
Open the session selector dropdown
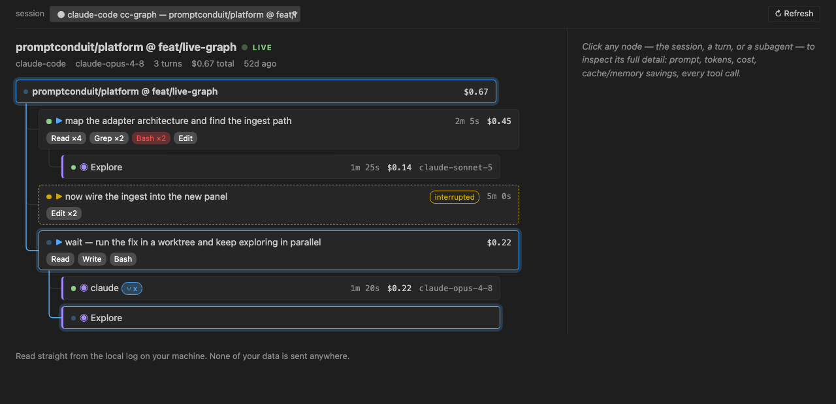click(175, 14)
